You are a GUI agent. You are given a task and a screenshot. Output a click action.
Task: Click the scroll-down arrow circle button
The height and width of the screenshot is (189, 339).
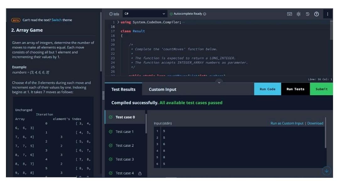click(x=326, y=170)
